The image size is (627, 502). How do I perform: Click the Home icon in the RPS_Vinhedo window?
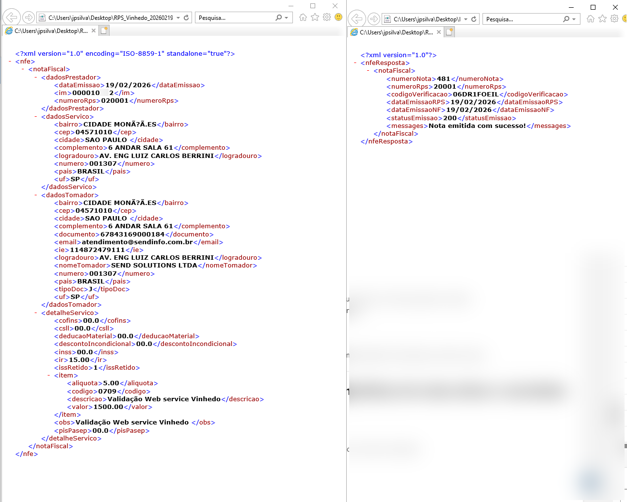point(303,17)
